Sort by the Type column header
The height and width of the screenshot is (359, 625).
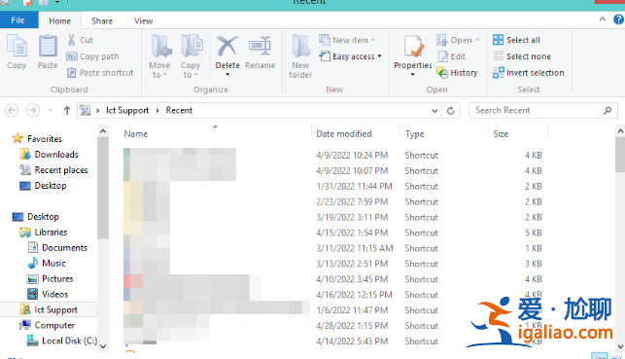point(414,133)
